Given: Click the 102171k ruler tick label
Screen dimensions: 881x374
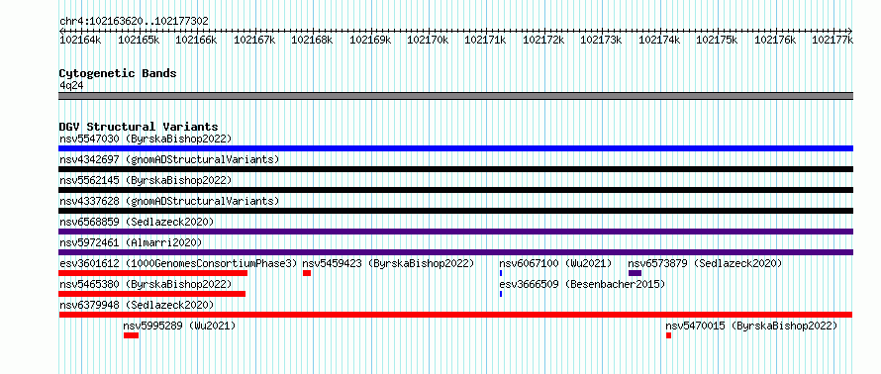Looking at the screenshot, I should [486, 40].
